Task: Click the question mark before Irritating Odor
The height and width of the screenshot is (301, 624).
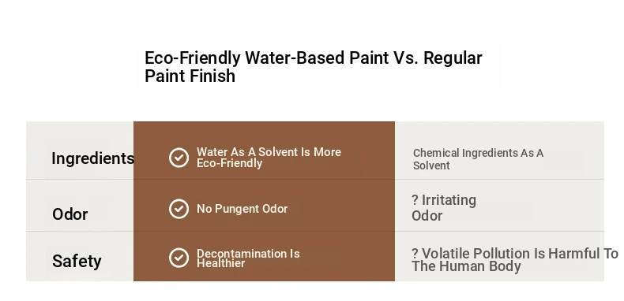Action: pyautogui.click(x=415, y=199)
